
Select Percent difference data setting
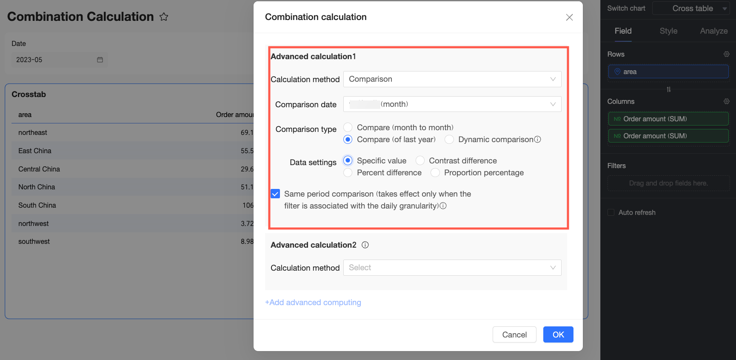coord(348,173)
